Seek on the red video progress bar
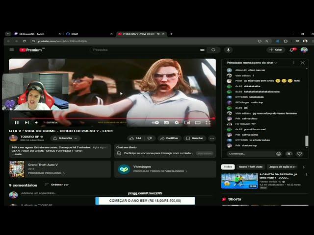The height and width of the screenshot is (235, 314). coord(113,118)
